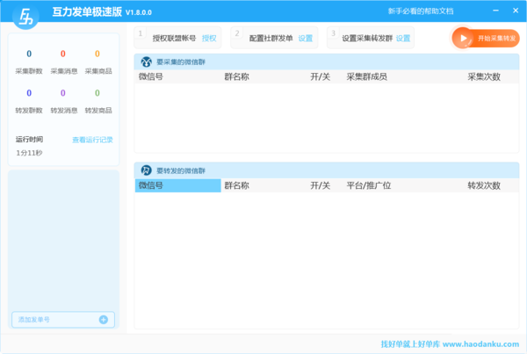Image resolution: width=527 pixels, height=354 pixels.
Task: Open the 授权 link for alliance account
Action: tap(209, 39)
